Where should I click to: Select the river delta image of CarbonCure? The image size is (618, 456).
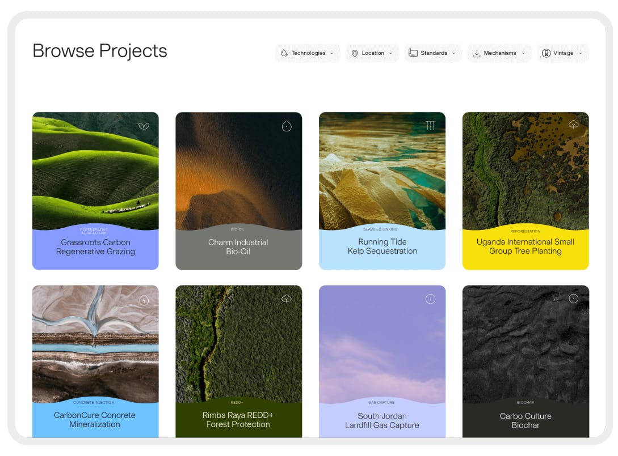click(95, 343)
